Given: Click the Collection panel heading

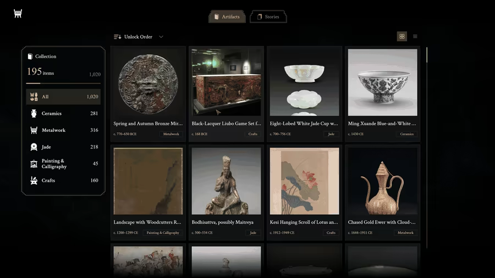Looking at the screenshot, I should tap(46, 57).
